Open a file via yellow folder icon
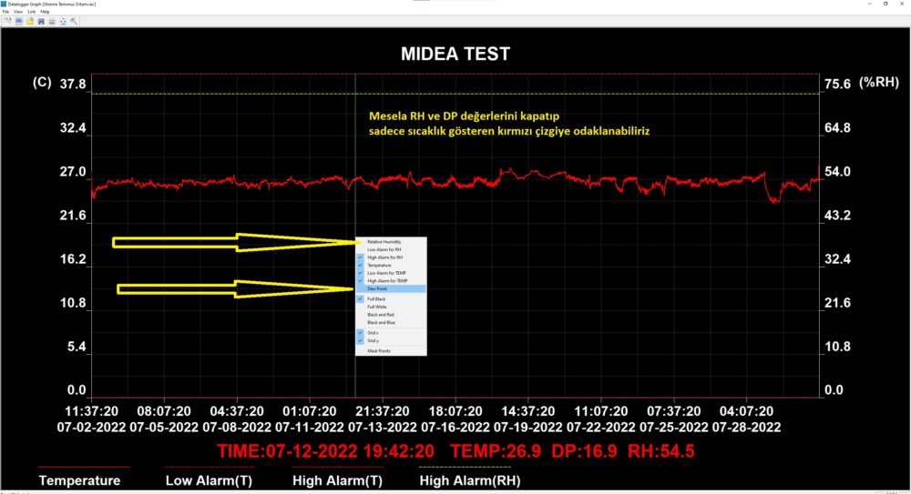 point(30,21)
